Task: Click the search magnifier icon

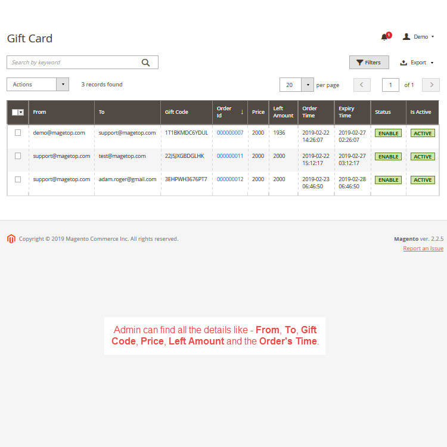Action: pos(145,63)
